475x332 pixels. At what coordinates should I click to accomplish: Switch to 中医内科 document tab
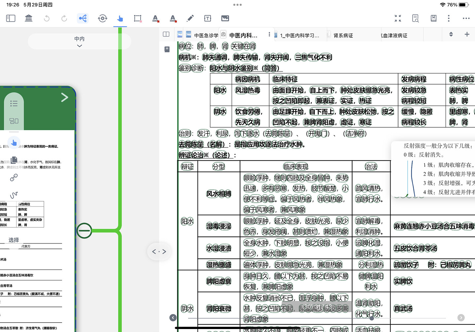point(243,35)
